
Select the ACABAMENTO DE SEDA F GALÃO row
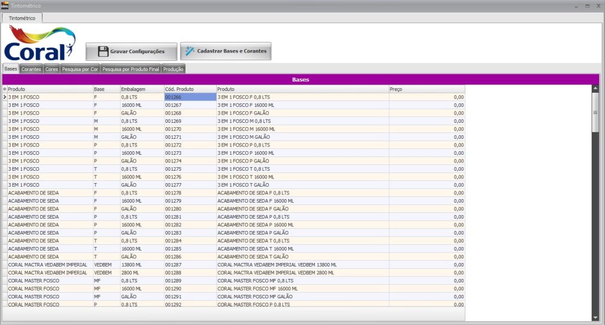253,209
